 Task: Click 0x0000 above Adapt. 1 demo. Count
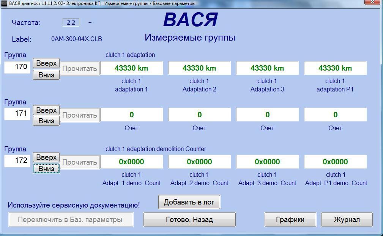point(131,162)
